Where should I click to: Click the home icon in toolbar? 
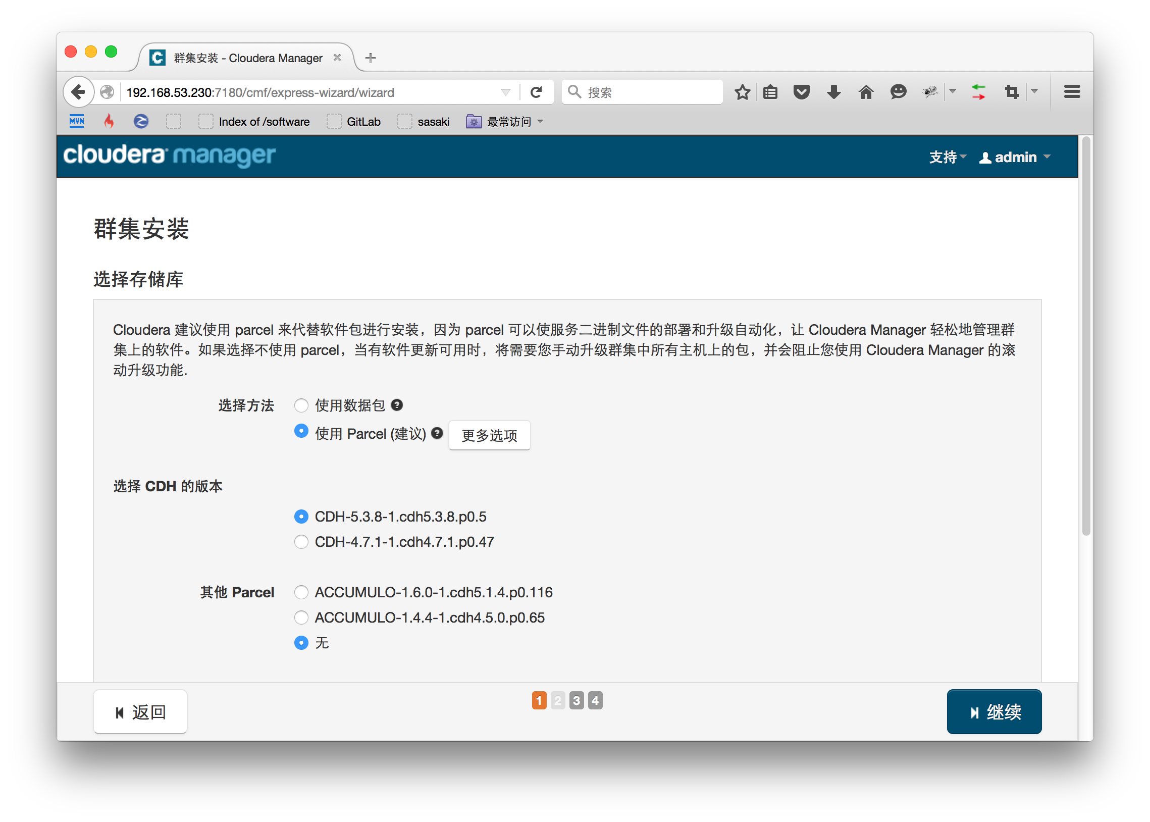tap(866, 92)
